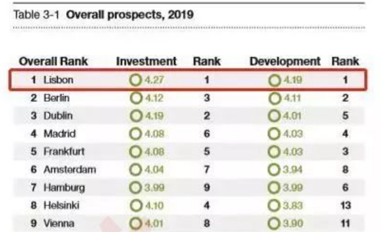Click the Frankfurt city name
This screenshot has height=232, width=381.
pos(64,151)
